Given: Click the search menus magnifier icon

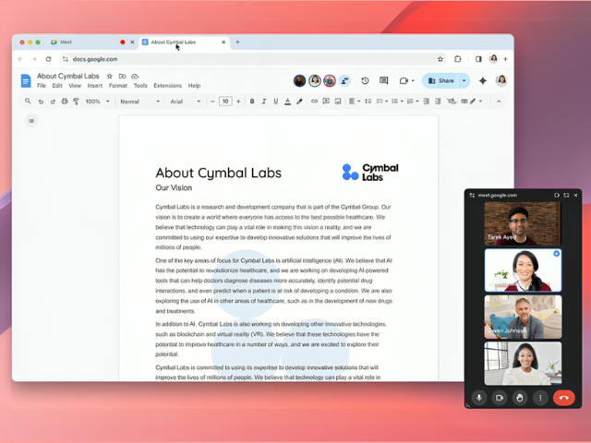Looking at the screenshot, I should 28,101.
